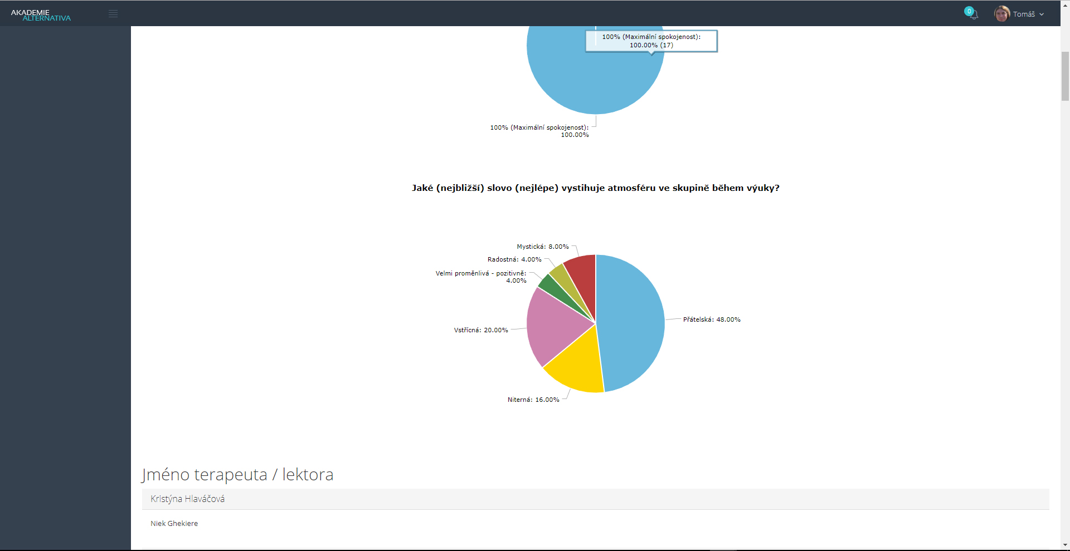Click the vertical scrollbar thumb
Image resolution: width=1070 pixels, height=551 pixels.
click(x=1065, y=76)
